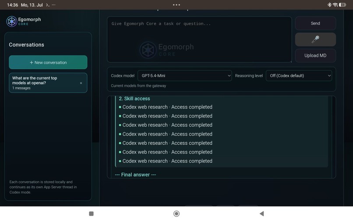
Task: Click the 'Reasoning level' label
Action: click(x=249, y=76)
